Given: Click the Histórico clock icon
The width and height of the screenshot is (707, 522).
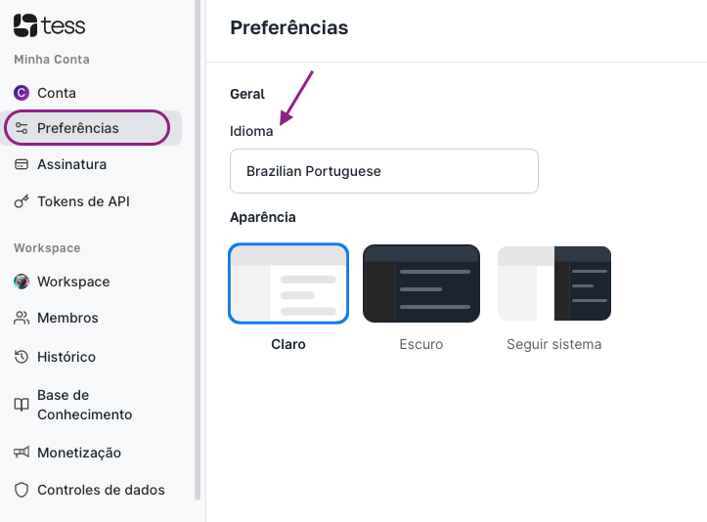Looking at the screenshot, I should [x=22, y=357].
